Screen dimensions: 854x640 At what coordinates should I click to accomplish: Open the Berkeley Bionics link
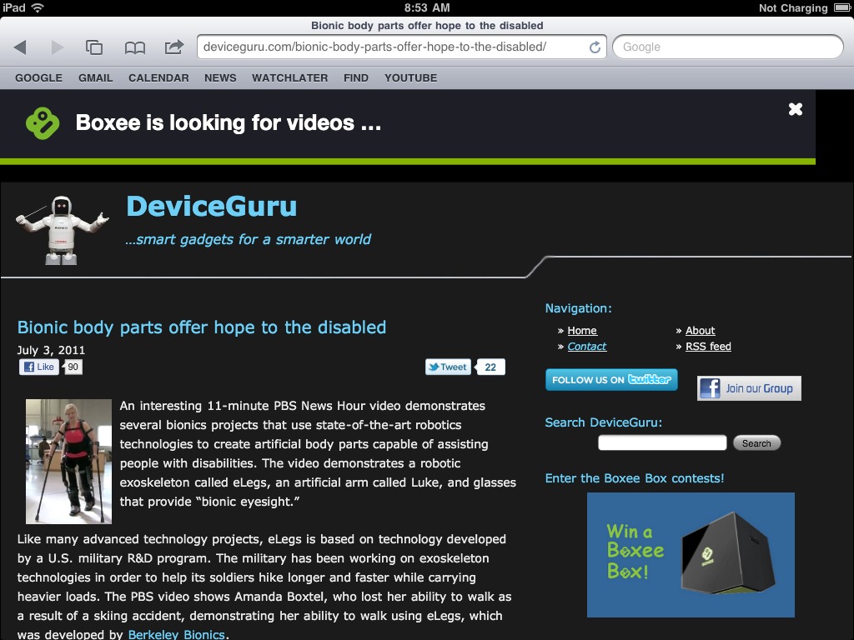pyautogui.click(x=176, y=634)
